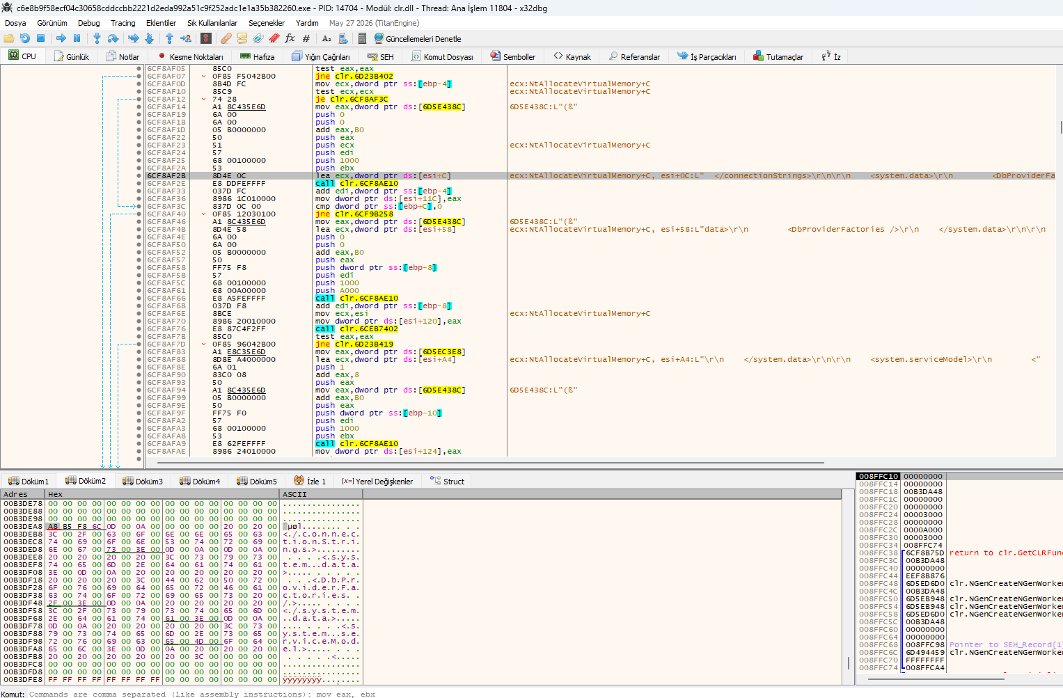Click the command input field at bottom
Image resolution: width=1063 pixels, height=698 pixels.
tap(543, 694)
